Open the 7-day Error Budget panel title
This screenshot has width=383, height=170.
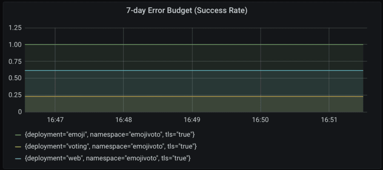point(187,11)
